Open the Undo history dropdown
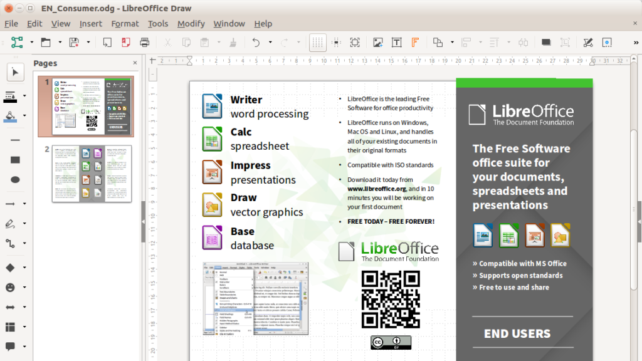The image size is (642, 361). click(270, 42)
